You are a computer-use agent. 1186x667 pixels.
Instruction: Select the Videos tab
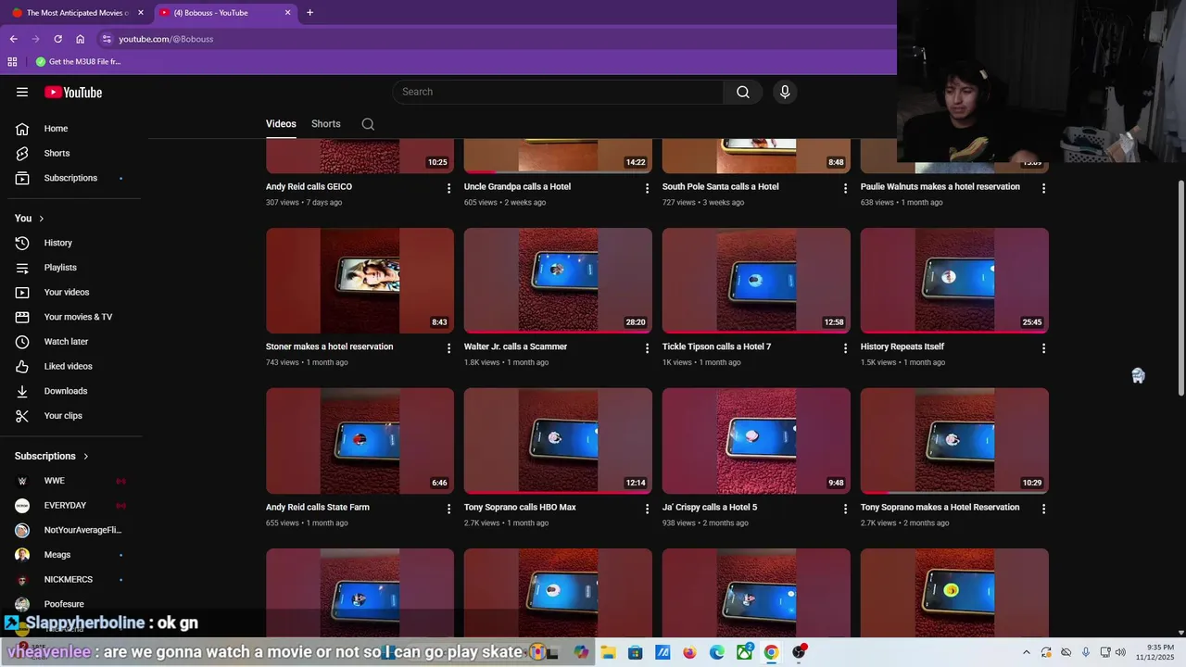coord(281,124)
